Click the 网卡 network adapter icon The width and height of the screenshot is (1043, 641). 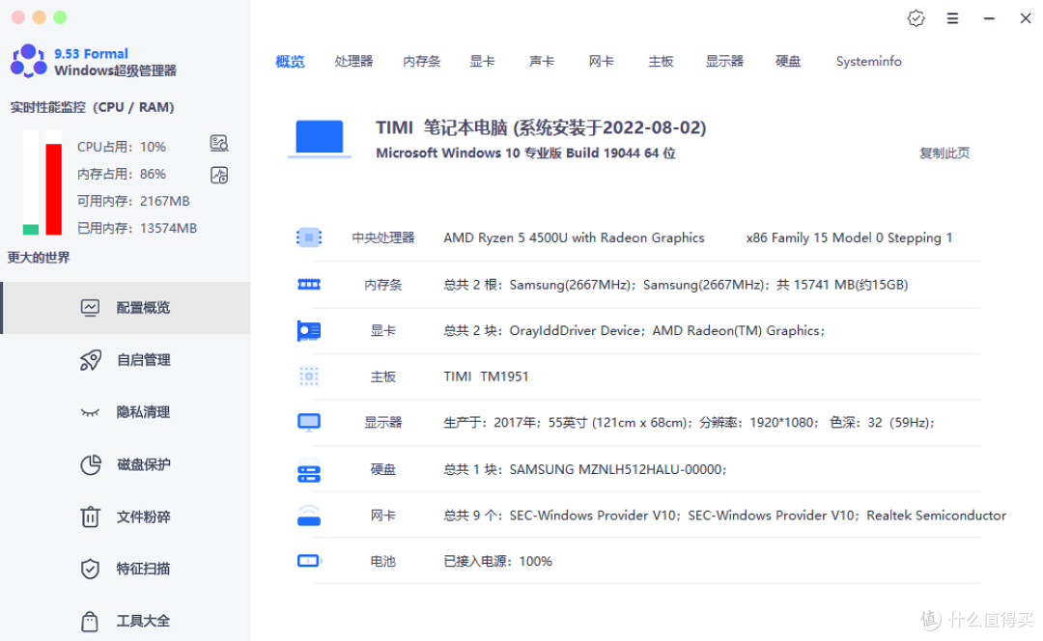click(x=309, y=516)
